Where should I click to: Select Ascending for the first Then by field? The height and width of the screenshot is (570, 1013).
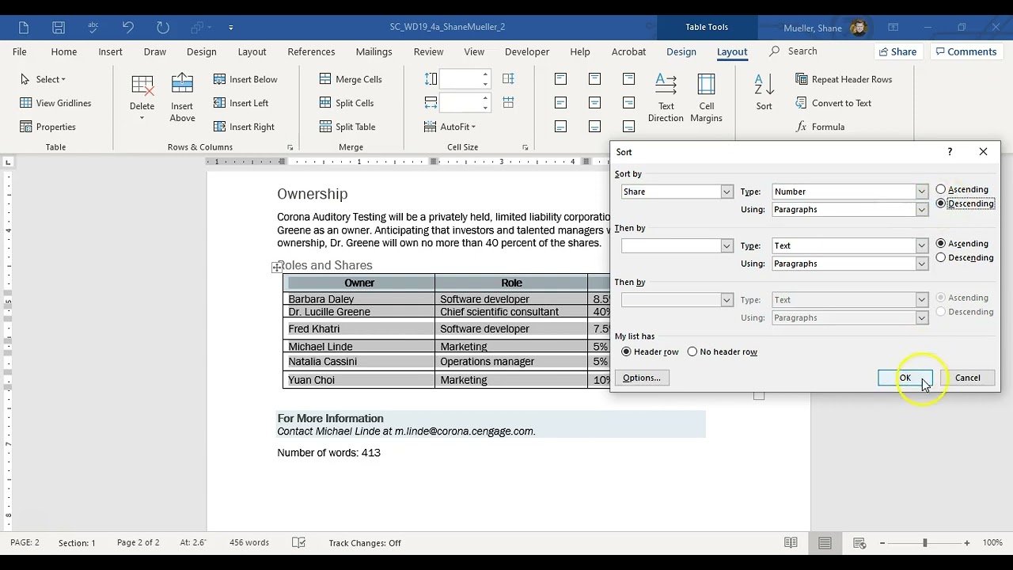[x=962, y=244]
